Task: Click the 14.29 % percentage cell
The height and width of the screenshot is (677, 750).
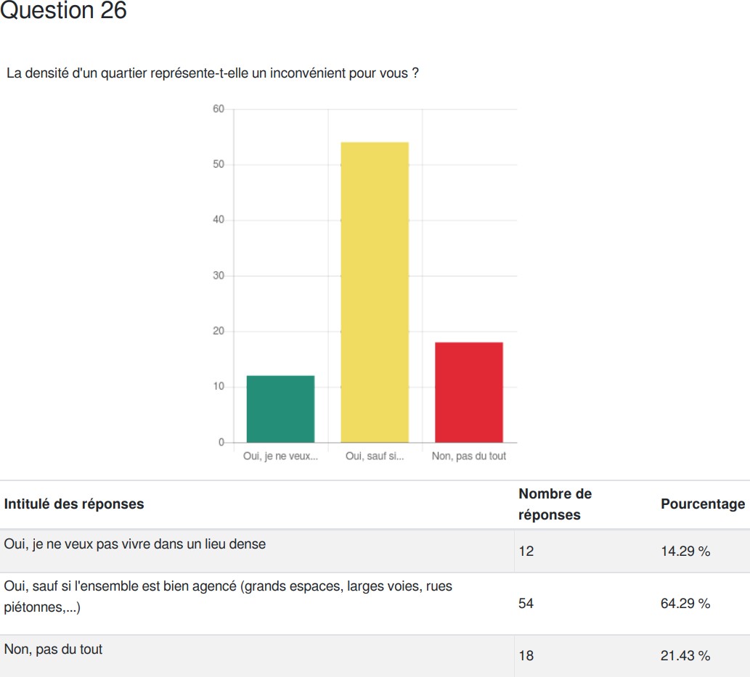Action: (x=685, y=551)
